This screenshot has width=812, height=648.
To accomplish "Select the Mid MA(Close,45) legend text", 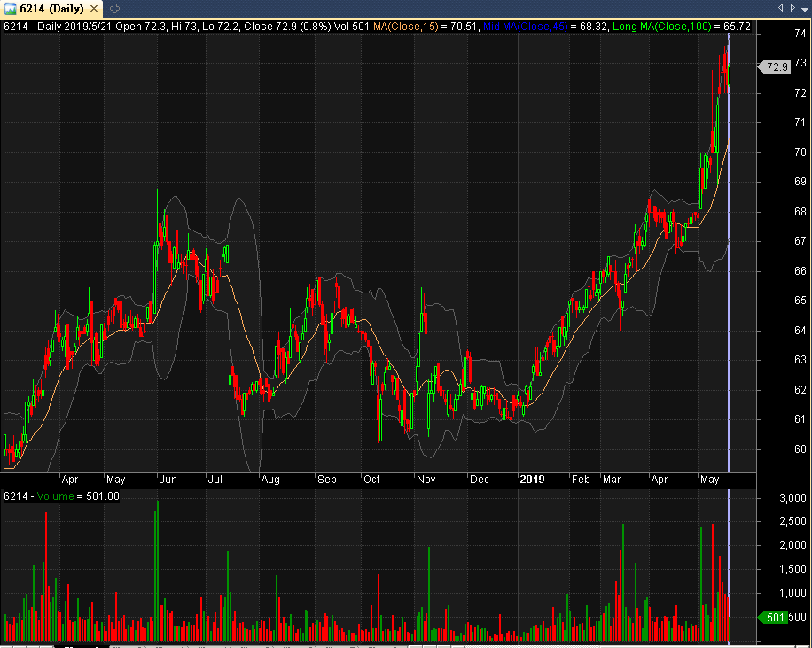I will (525, 26).
